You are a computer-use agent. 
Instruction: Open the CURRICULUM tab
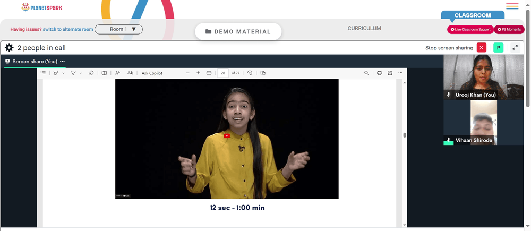(364, 29)
